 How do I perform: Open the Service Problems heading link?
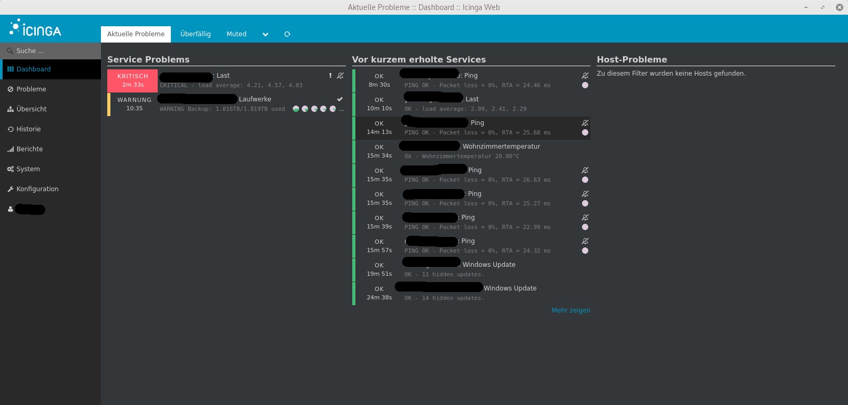(148, 59)
